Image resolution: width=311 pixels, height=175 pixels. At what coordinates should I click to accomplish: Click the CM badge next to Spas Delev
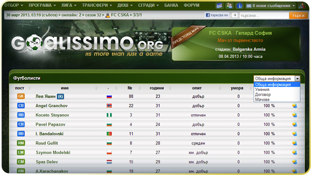point(21,162)
